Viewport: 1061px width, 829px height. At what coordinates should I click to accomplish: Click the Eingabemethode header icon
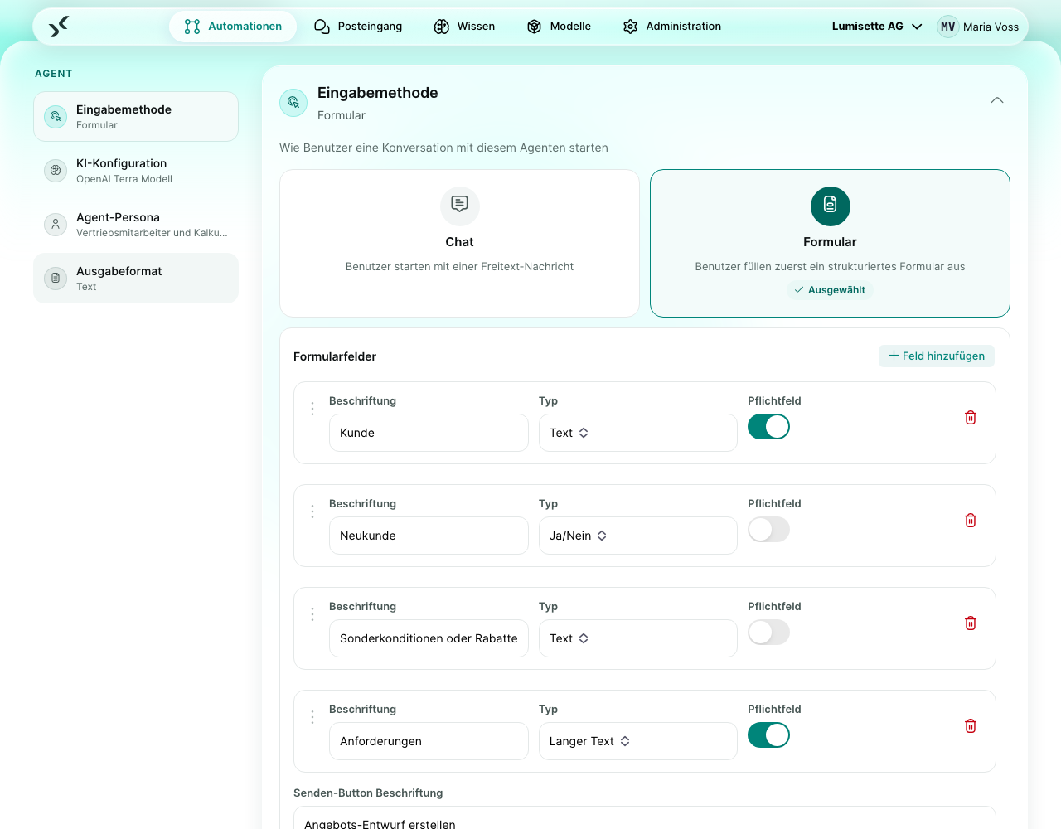click(x=293, y=103)
